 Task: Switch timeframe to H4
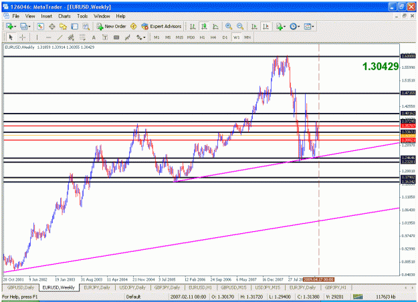[213, 37]
